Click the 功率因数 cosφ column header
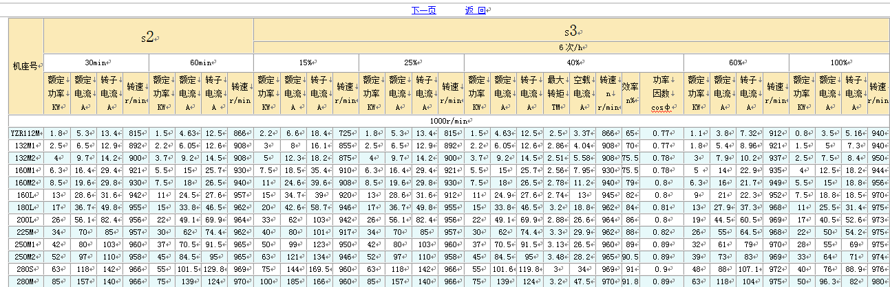The width and height of the screenshot is (890, 287). pos(661,93)
